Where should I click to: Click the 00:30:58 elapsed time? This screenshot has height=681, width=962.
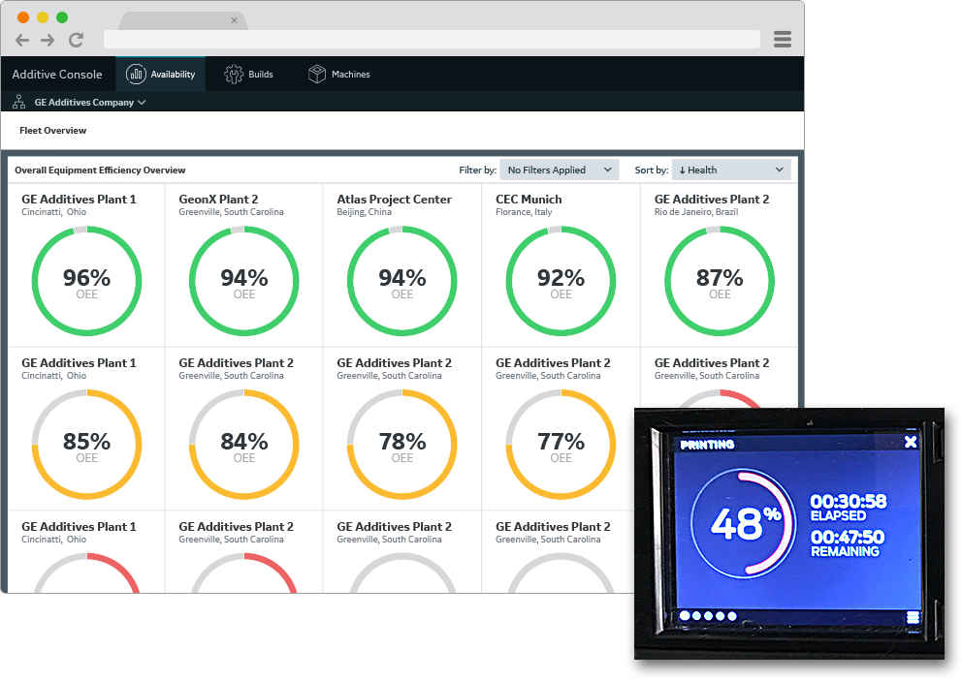(849, 502)
